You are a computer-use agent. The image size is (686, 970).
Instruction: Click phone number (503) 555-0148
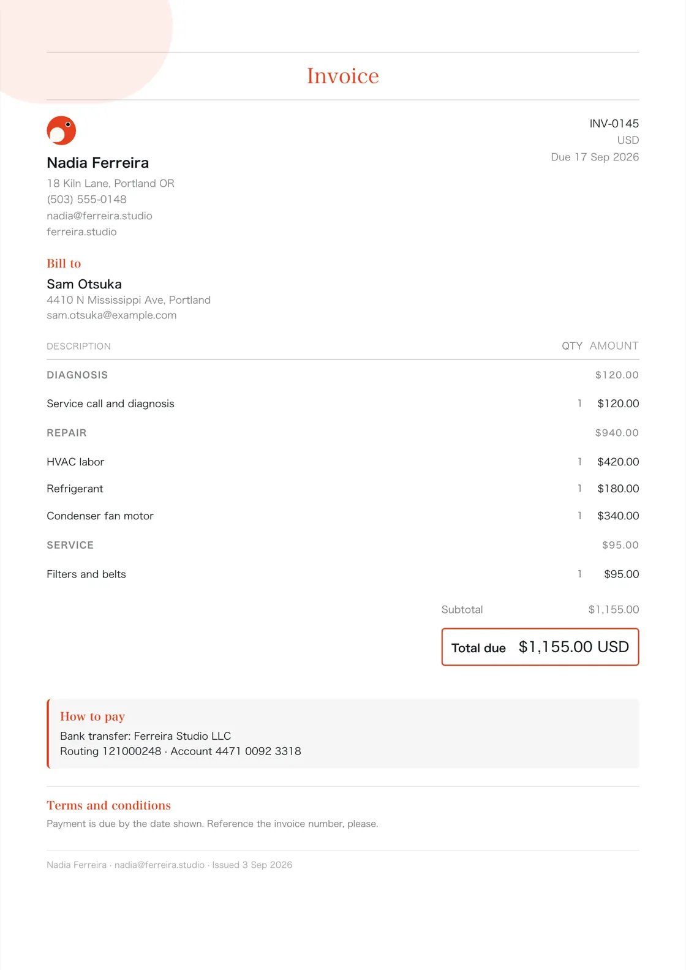pyautogui.click(x=87, y=199)
